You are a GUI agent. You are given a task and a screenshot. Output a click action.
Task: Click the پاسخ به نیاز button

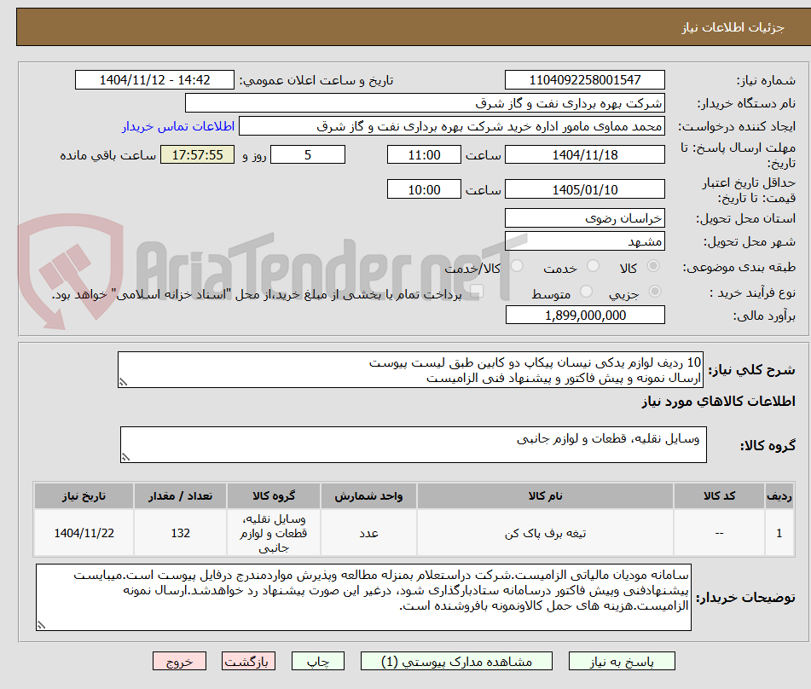622,662
